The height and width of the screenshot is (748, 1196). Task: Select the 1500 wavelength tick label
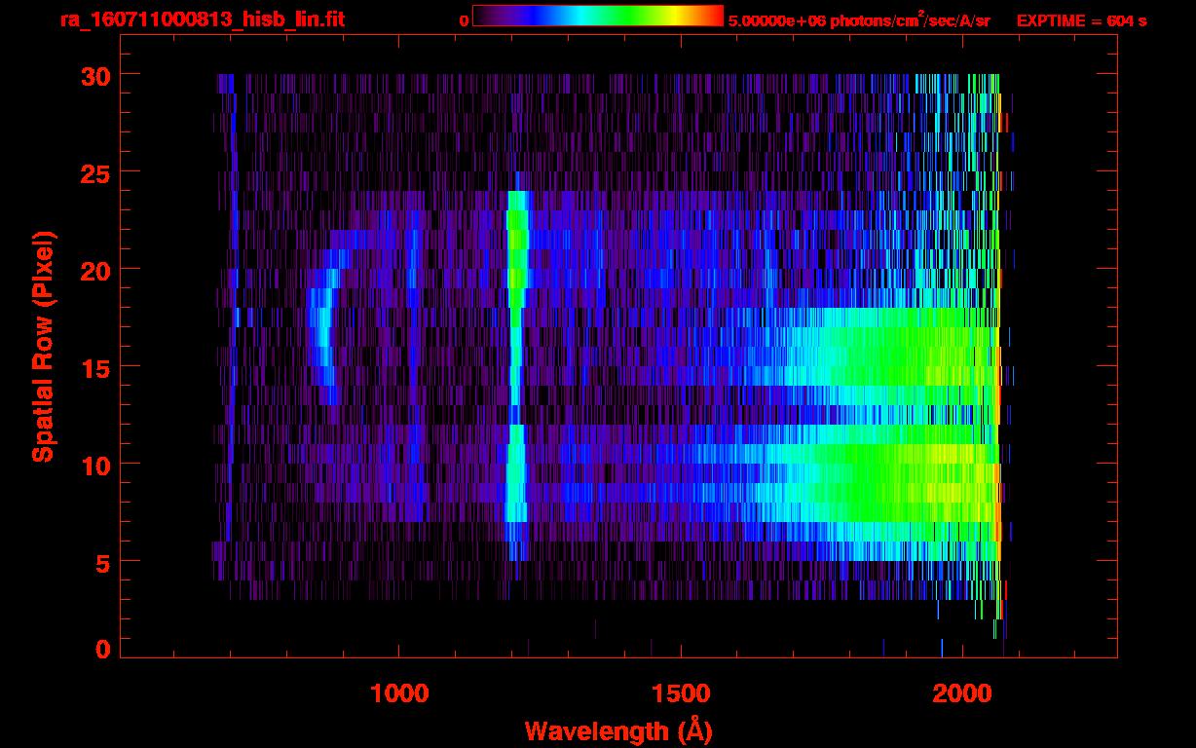[680, 693]
